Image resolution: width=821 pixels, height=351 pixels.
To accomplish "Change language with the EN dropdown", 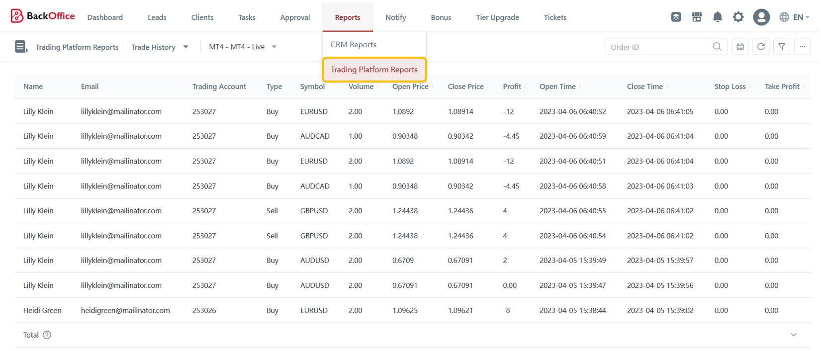I will pos(795,17).
